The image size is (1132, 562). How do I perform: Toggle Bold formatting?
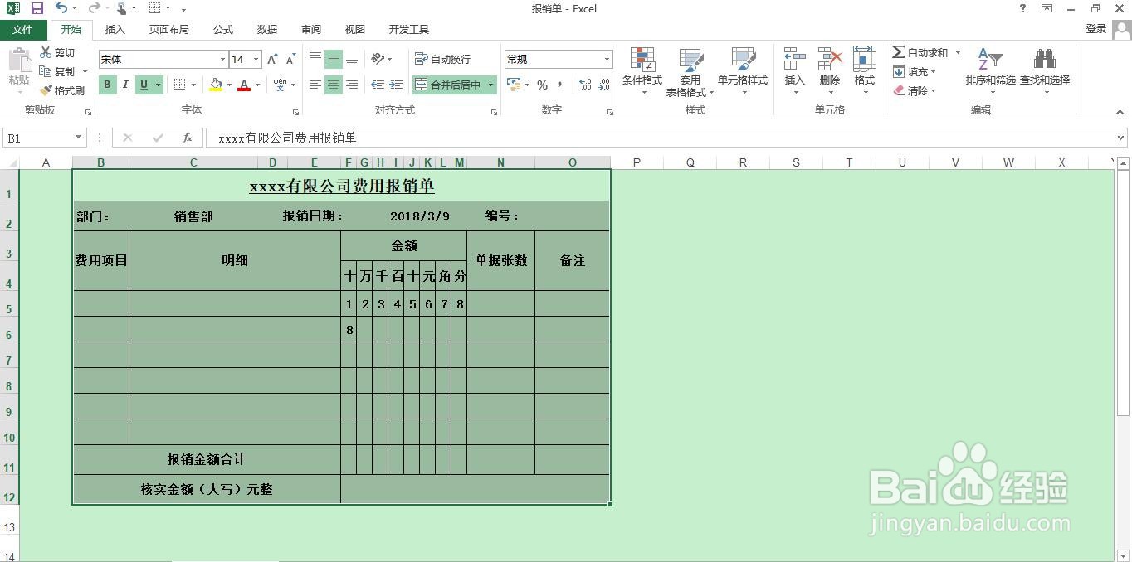click(x=107, y=85)
